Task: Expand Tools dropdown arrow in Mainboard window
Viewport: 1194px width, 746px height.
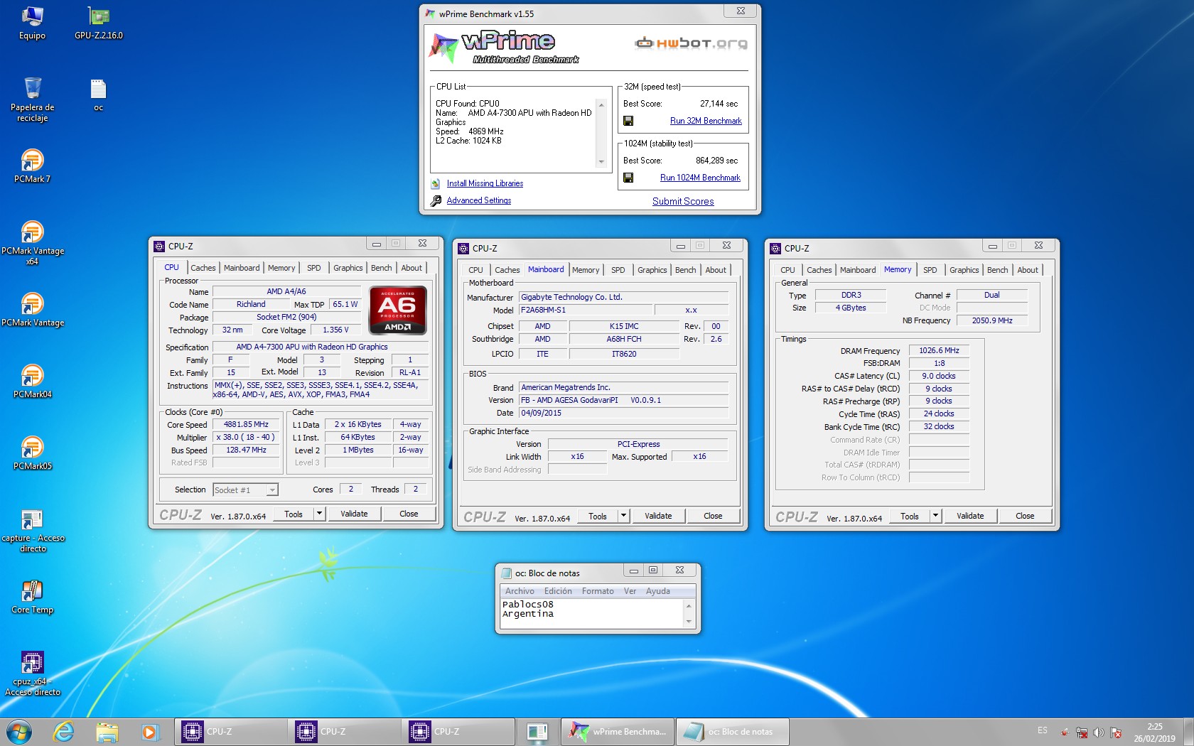Action: 623,516
